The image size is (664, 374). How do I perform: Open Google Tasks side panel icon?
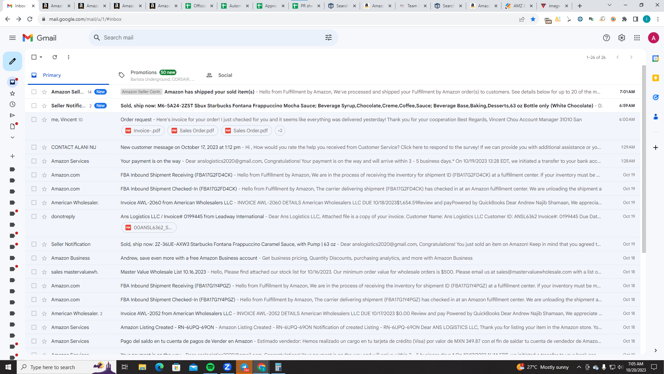(x=656, y=97)
